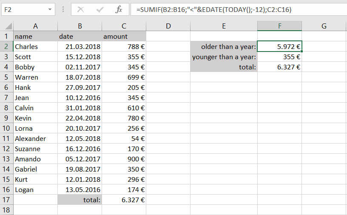Click the cell containing Alexander
The height and width of the screenshot is (215, 347).
click(x=35, y=138)
